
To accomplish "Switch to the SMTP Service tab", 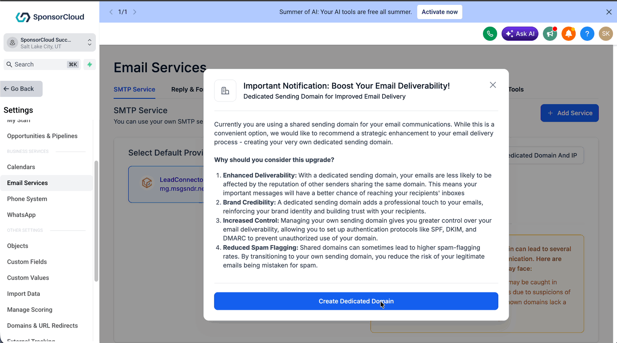I will click(x=134, y=89).
